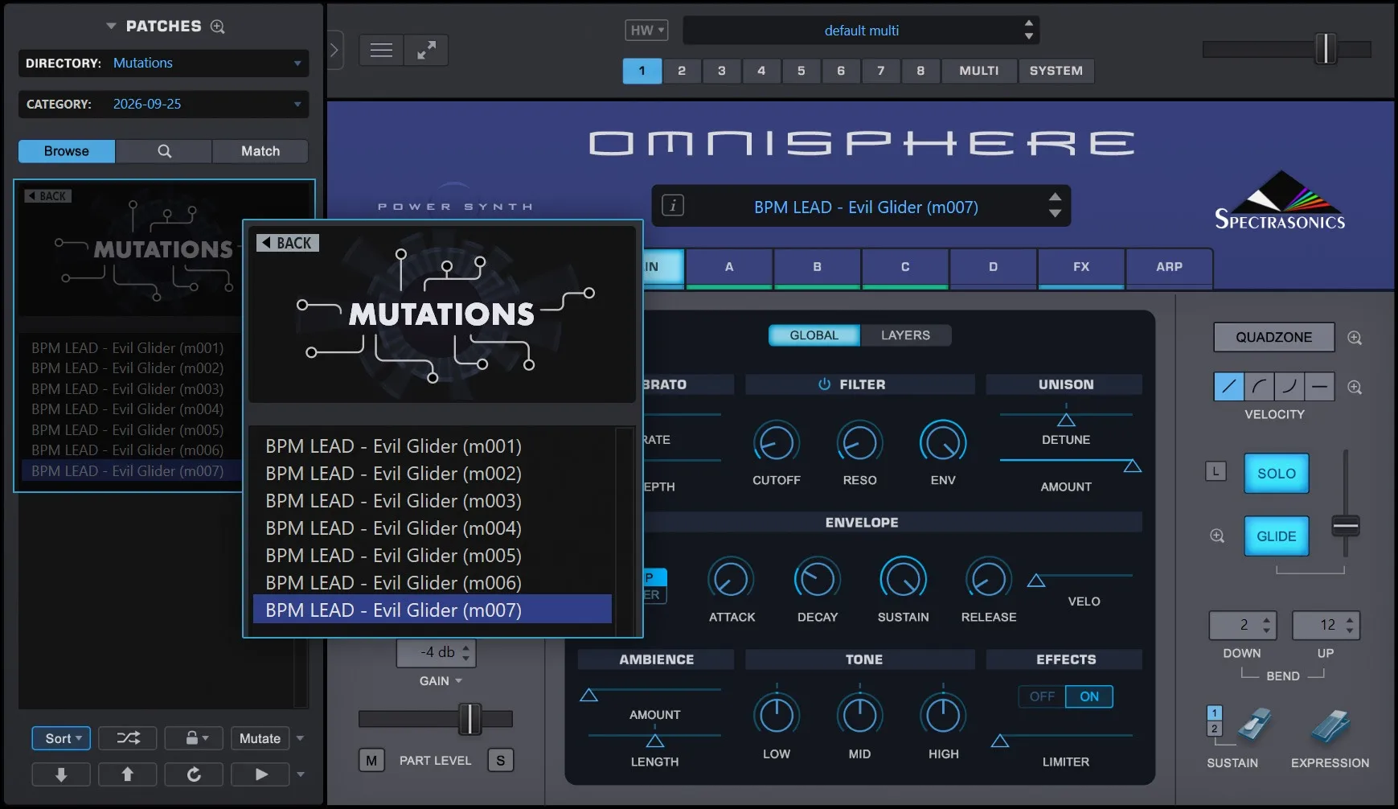Viewport: 1398px width, 809px height.
Task: Click the Browse button
Action: tap(67, 151)
